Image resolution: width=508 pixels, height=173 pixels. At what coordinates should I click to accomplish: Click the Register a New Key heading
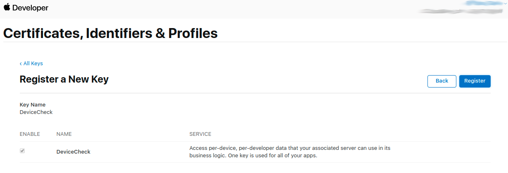click(64, 79)
